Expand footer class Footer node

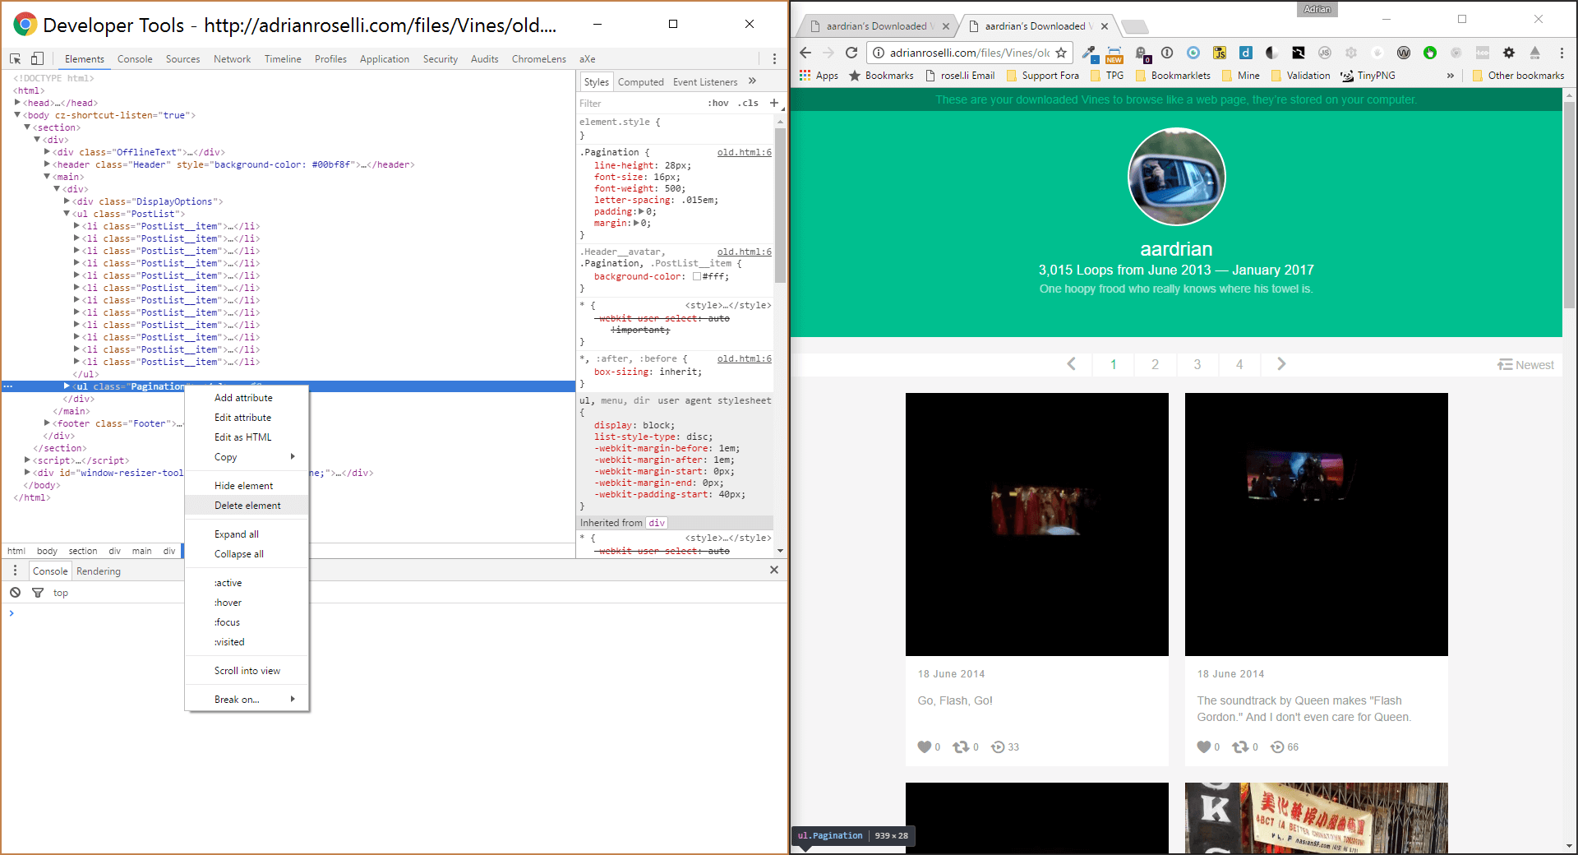click(x=47, y=423)
